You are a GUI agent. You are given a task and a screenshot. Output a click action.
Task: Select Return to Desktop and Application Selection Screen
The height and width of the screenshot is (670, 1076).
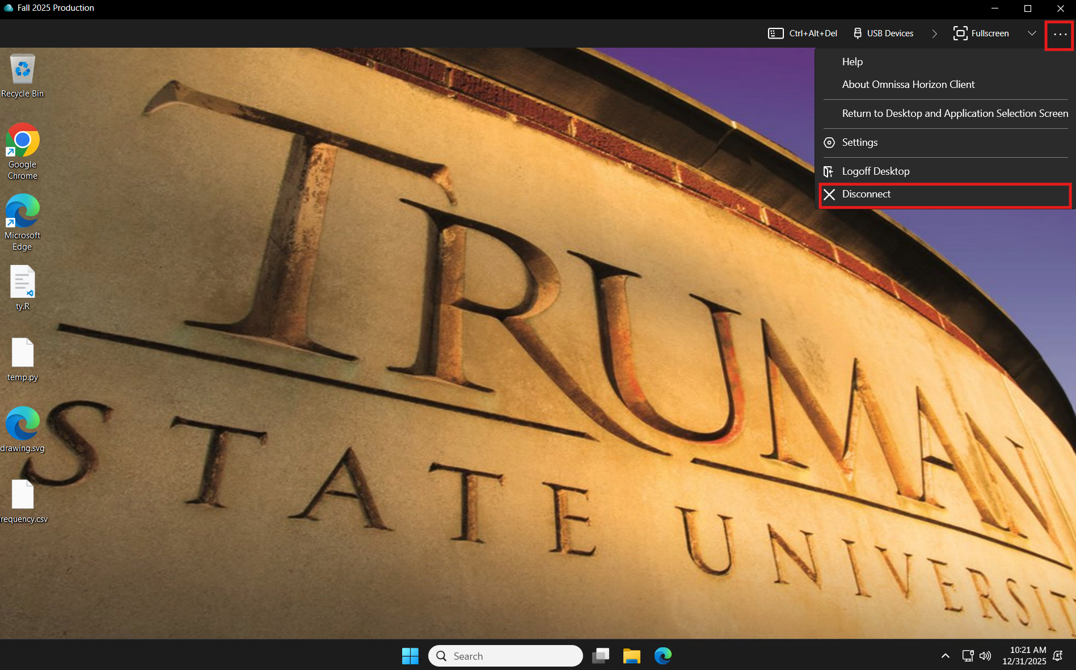[955, 113]
